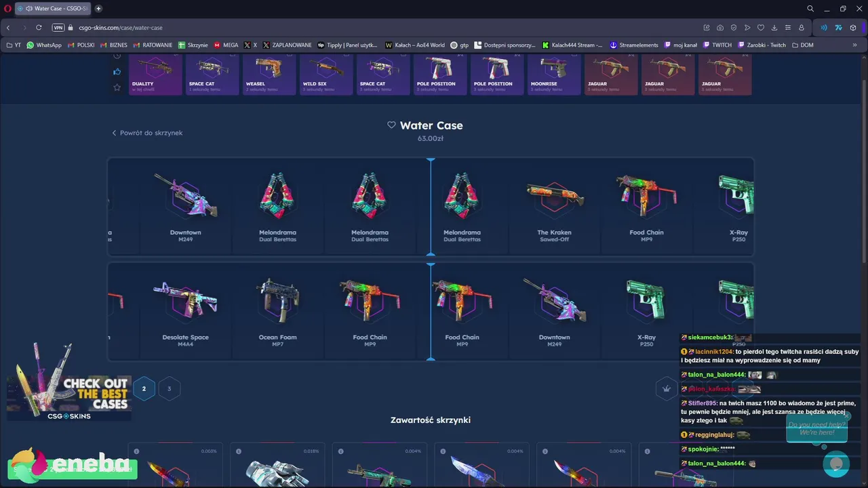
Task: Open the WILD SIX live drop card
Action: point(326,75)
